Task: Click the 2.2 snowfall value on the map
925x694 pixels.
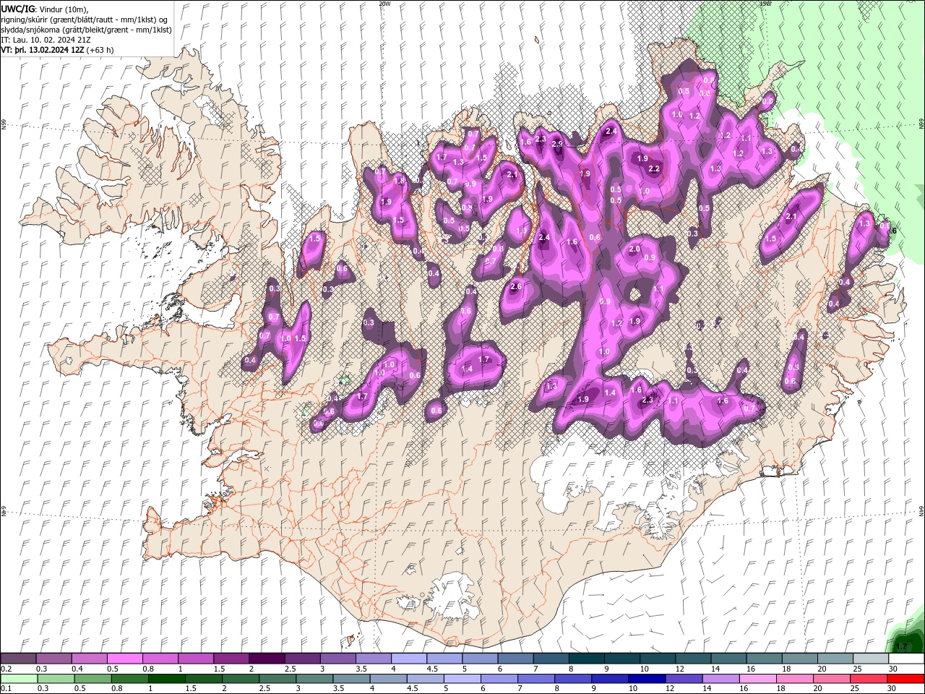Action: (x=654, y=168)
